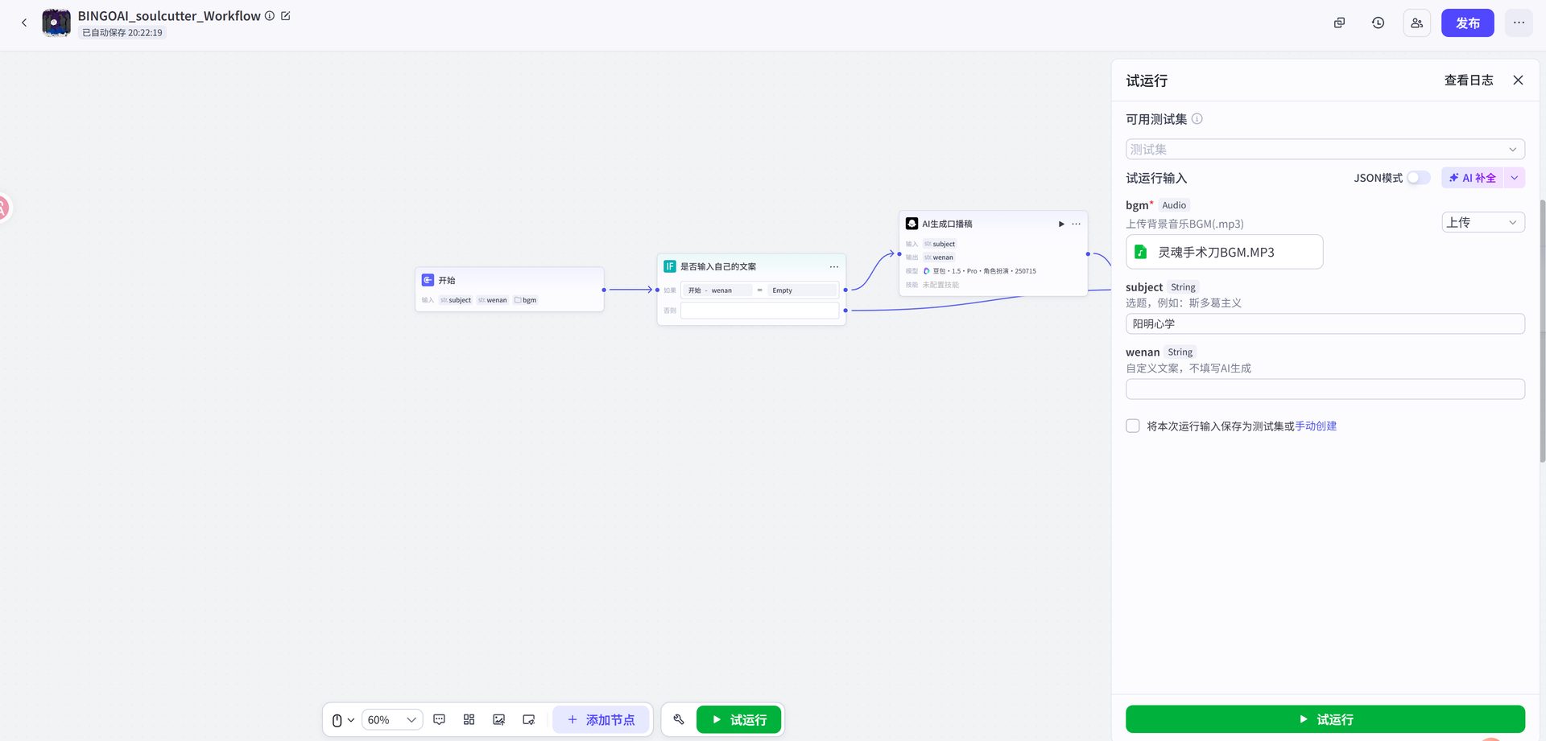Open the debug wrench tool
Image resolution: width=1546 pixels, height=741 pixels.
679,719
